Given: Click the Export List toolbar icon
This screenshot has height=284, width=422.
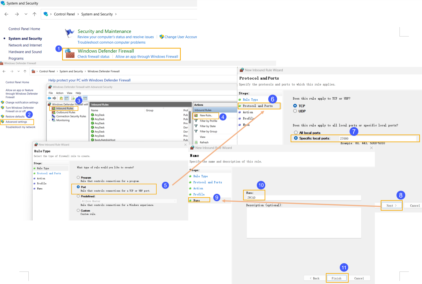Looking at the screenshot, I should (73, 98).
